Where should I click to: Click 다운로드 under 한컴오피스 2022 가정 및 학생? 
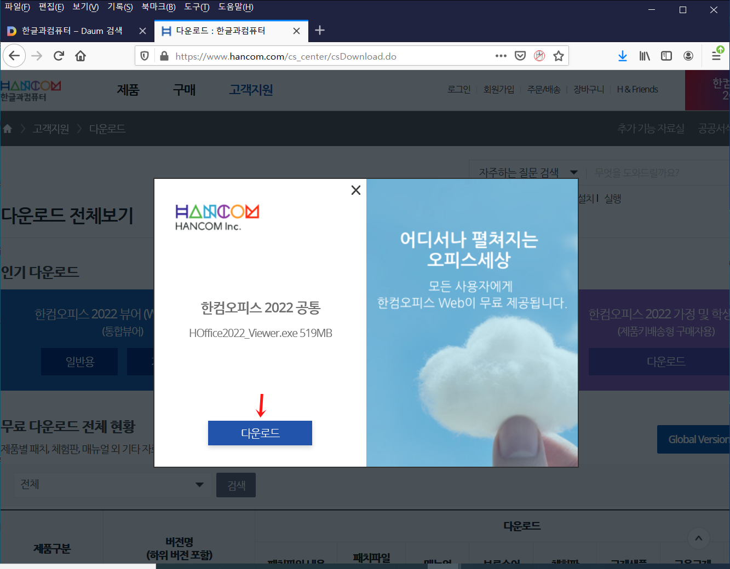tap(659, 362)
